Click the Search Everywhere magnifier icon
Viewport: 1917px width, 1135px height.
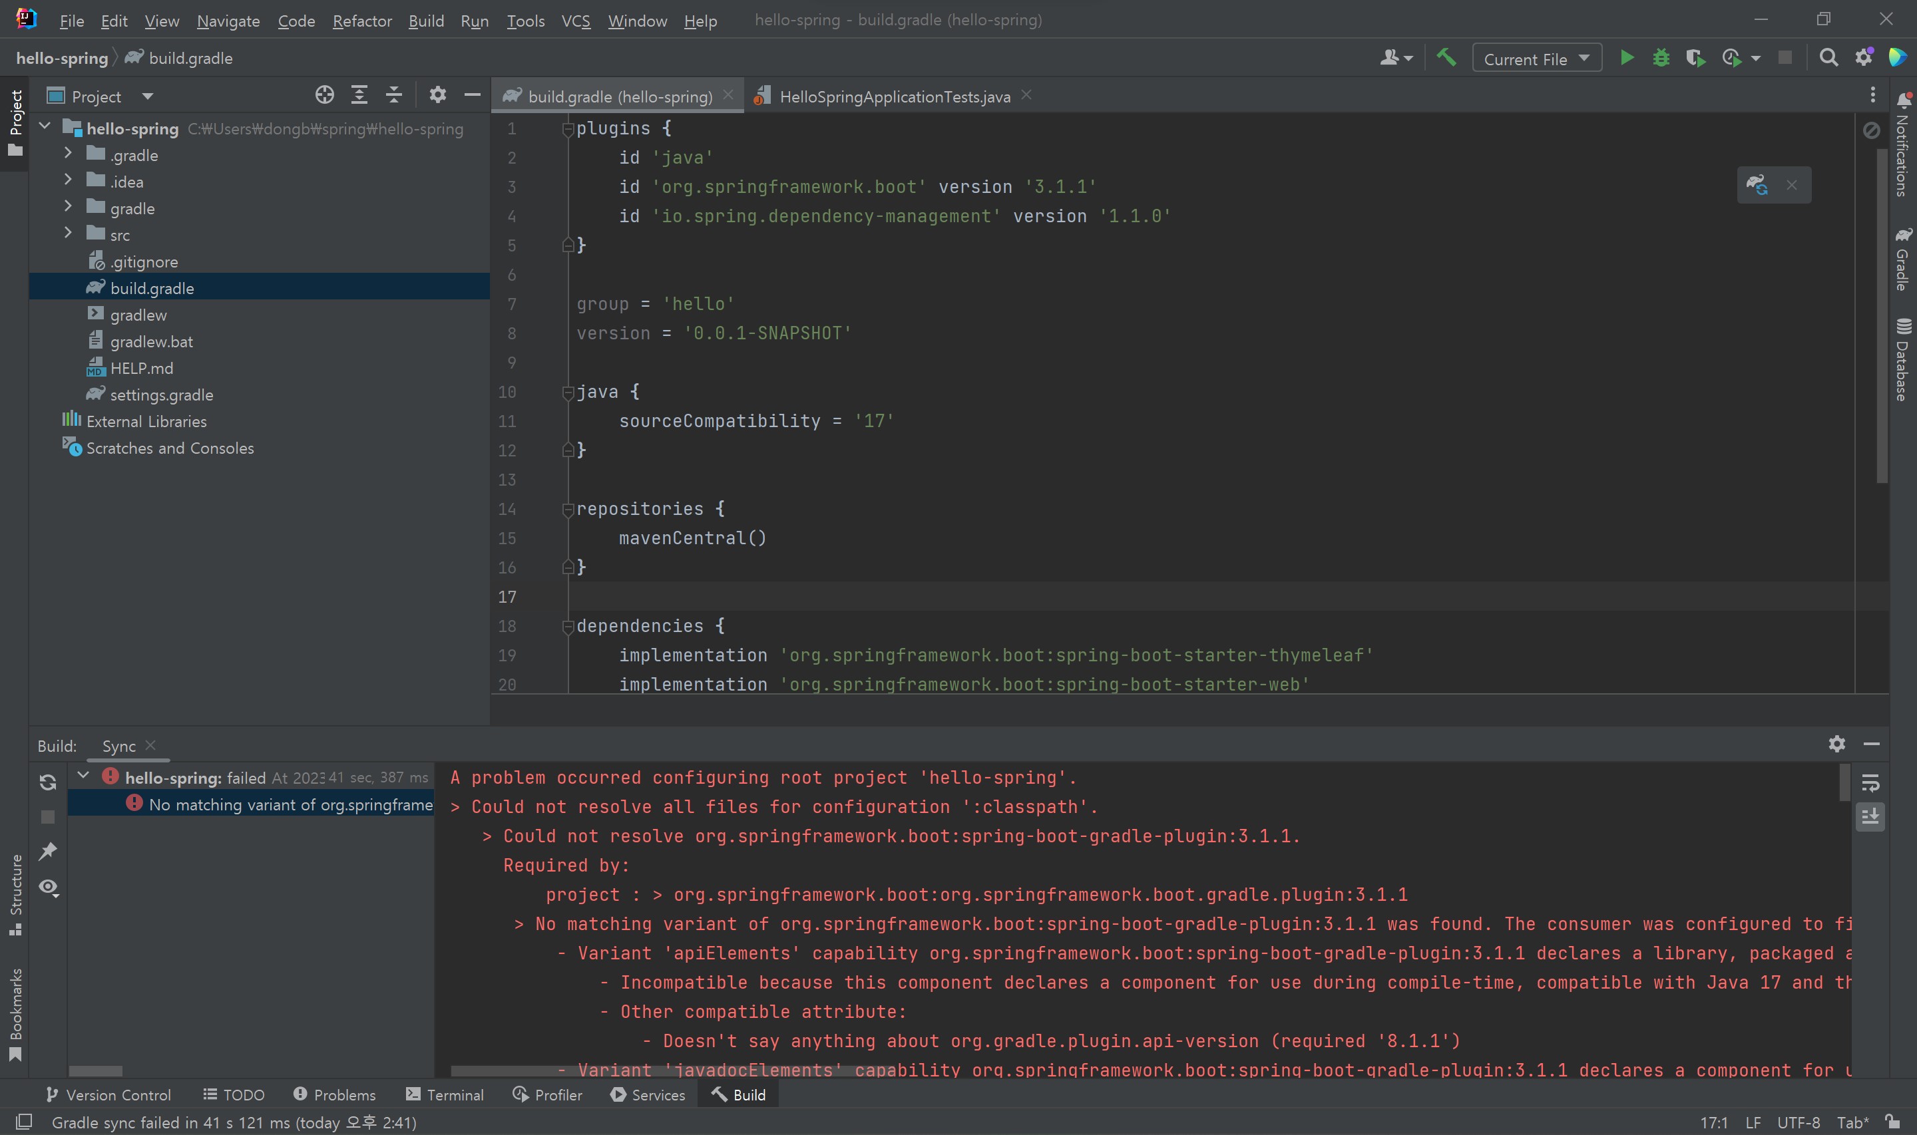[x=1828, y=58]
